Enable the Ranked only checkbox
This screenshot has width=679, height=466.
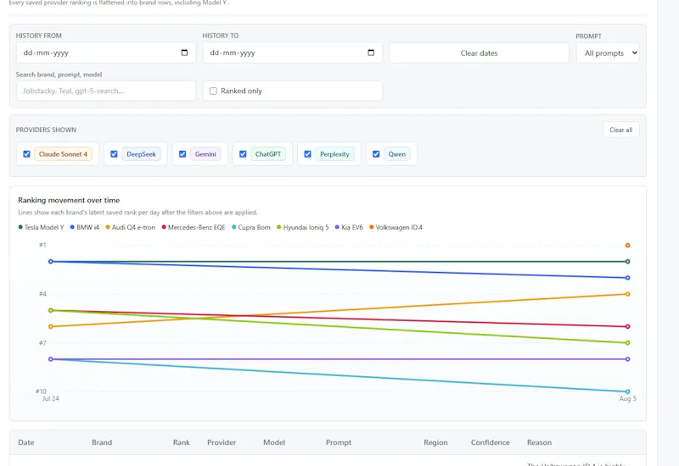(x=213, y=91)
